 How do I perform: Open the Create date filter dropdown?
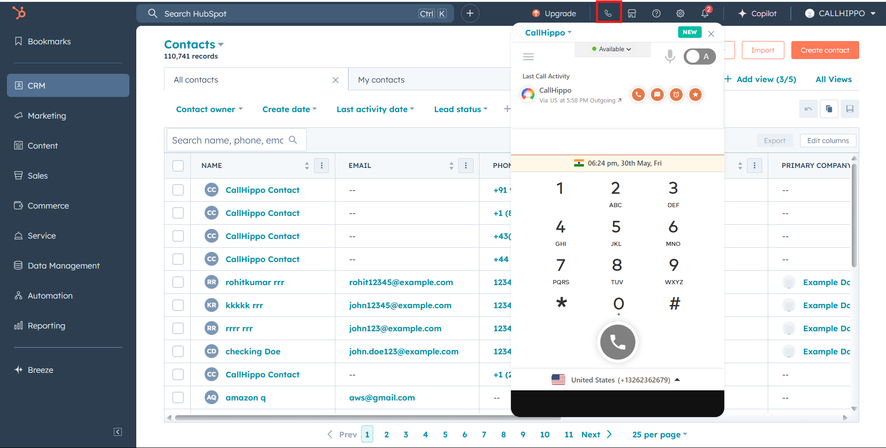[x=290, y=109]
